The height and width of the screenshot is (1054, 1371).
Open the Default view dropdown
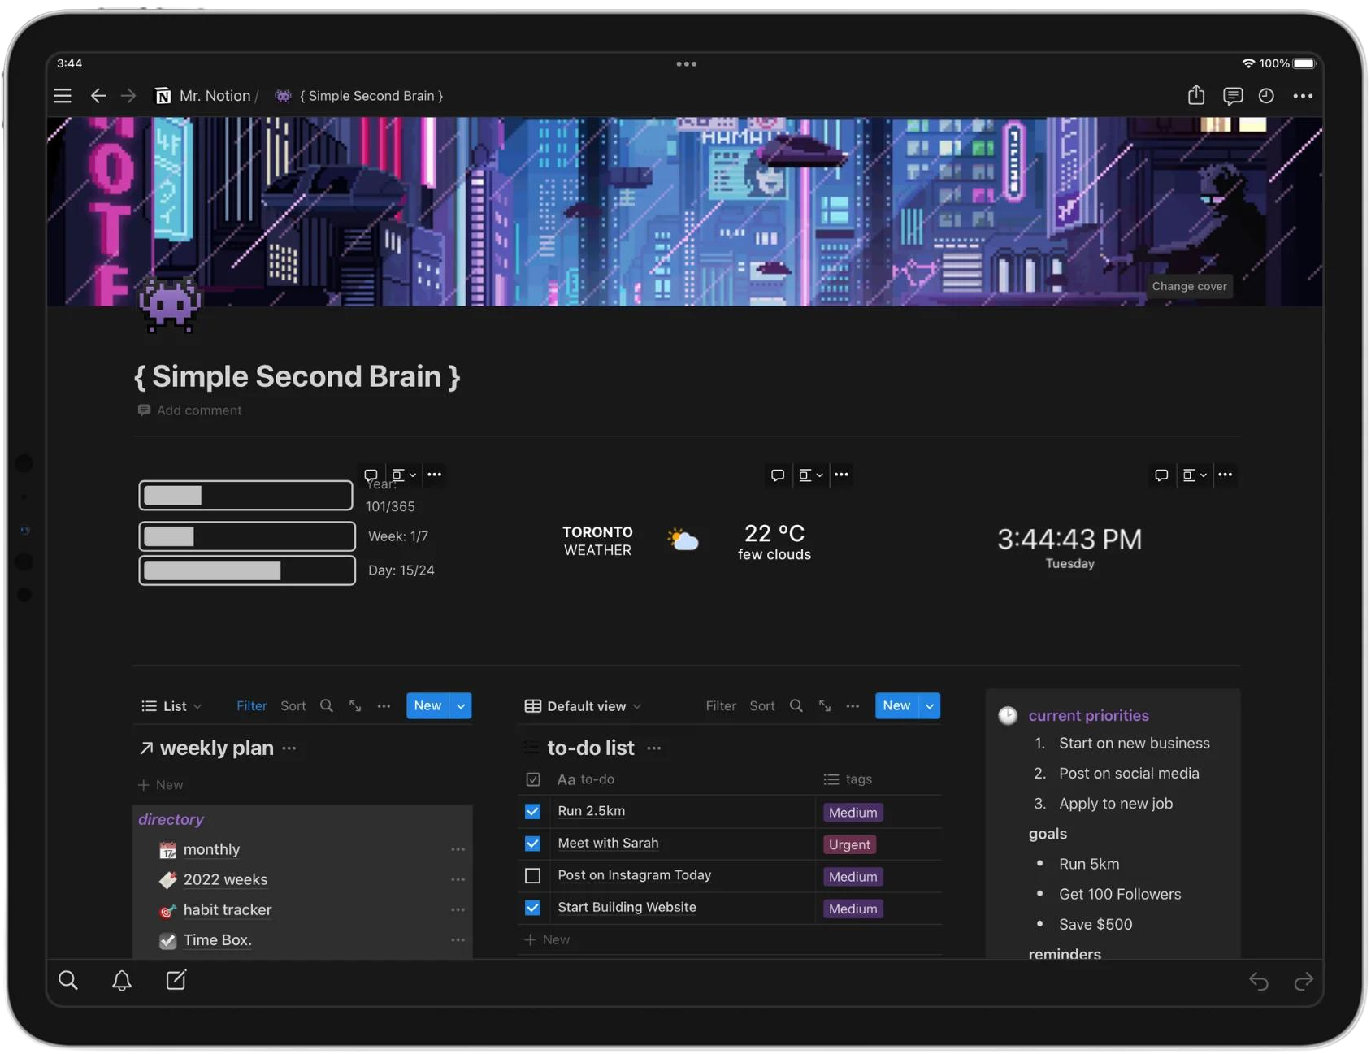point(583,706)
